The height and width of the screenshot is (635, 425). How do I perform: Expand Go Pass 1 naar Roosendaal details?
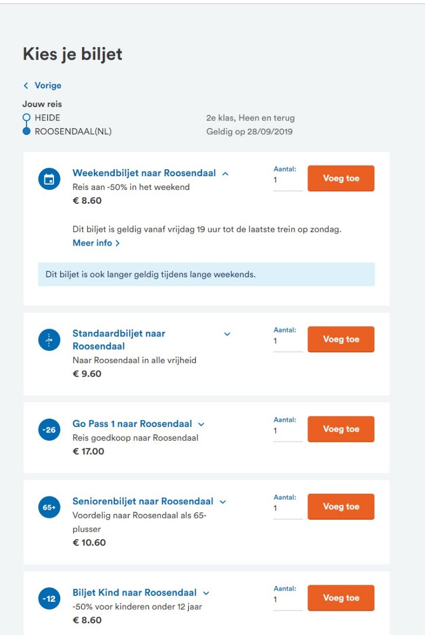pyautogui.click(x=201, y=424)
